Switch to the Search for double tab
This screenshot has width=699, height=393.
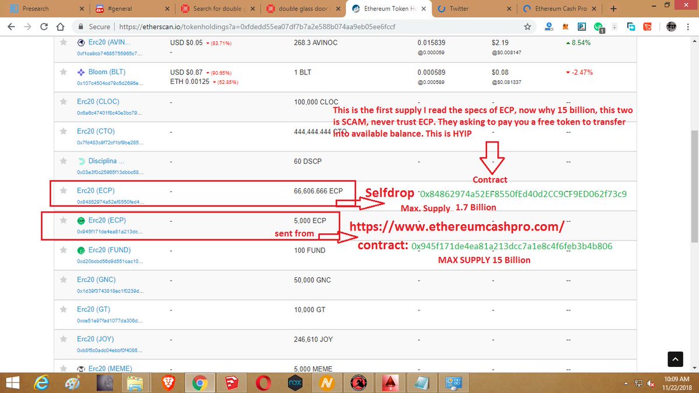click(x=216, y=9)
